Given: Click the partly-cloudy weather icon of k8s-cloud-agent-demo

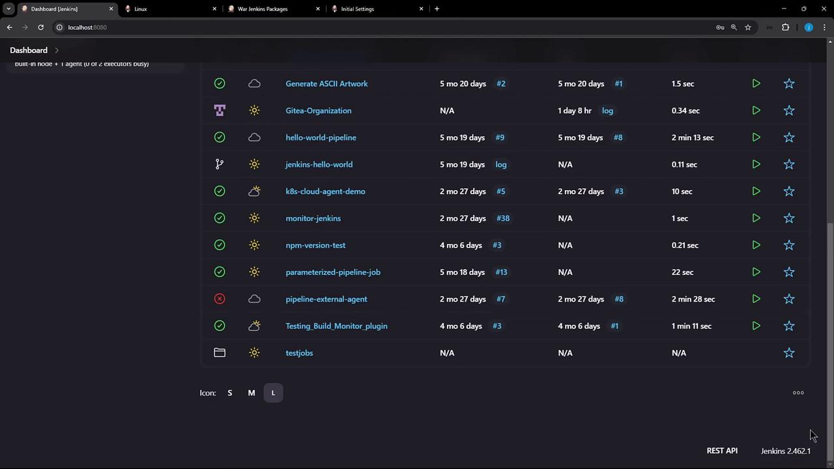Looking at the screenshot, I should pos(254,192).
